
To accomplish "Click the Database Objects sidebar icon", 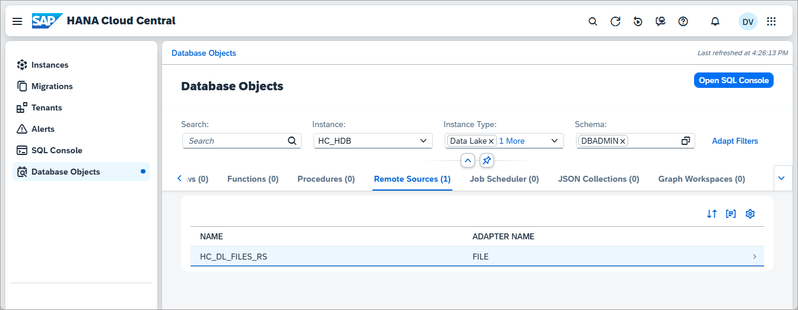I will tap(22, 172).
